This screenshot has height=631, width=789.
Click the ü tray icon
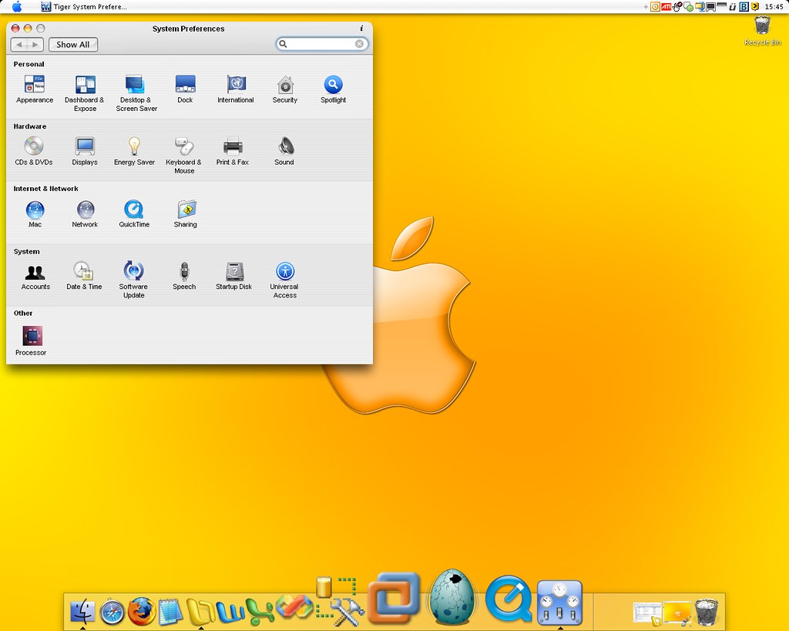[733, 6]
